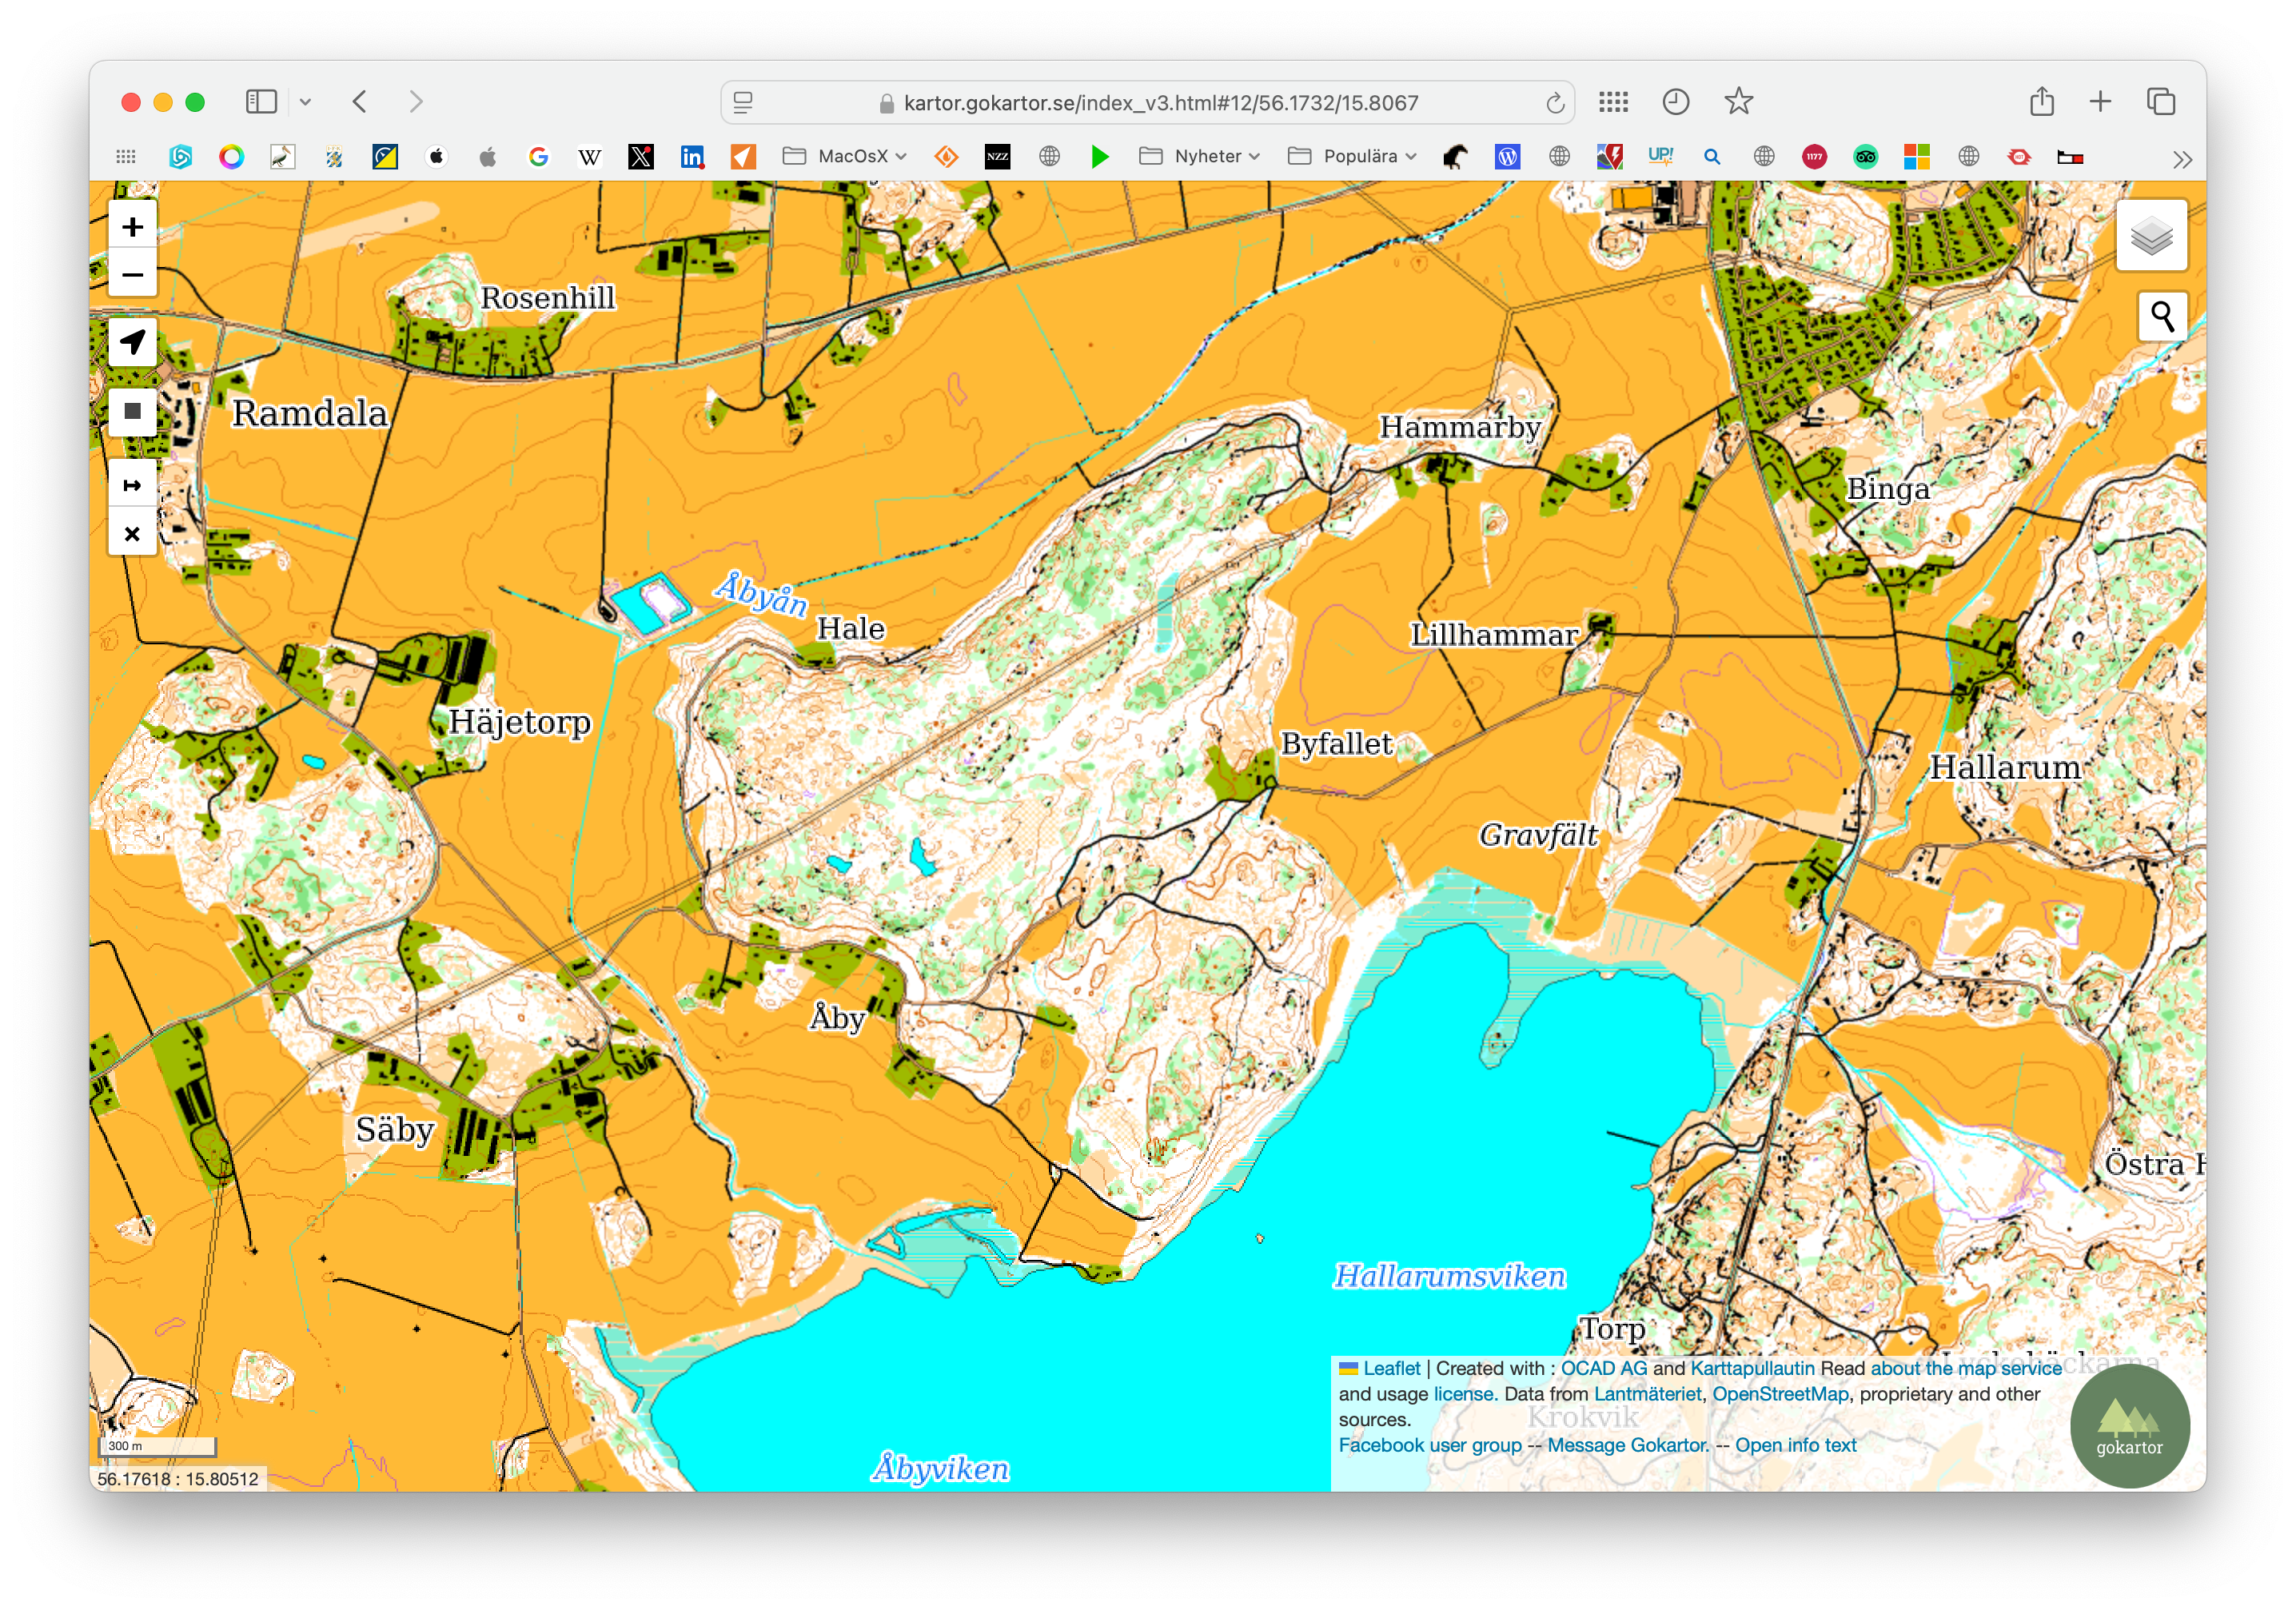
Task: Toggle the Safari sidebar
Action: 261,102
